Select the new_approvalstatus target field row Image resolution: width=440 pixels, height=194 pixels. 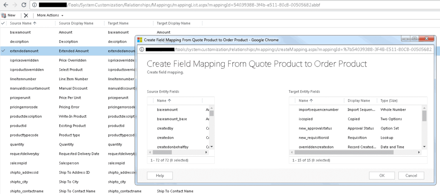click(315, 128)
